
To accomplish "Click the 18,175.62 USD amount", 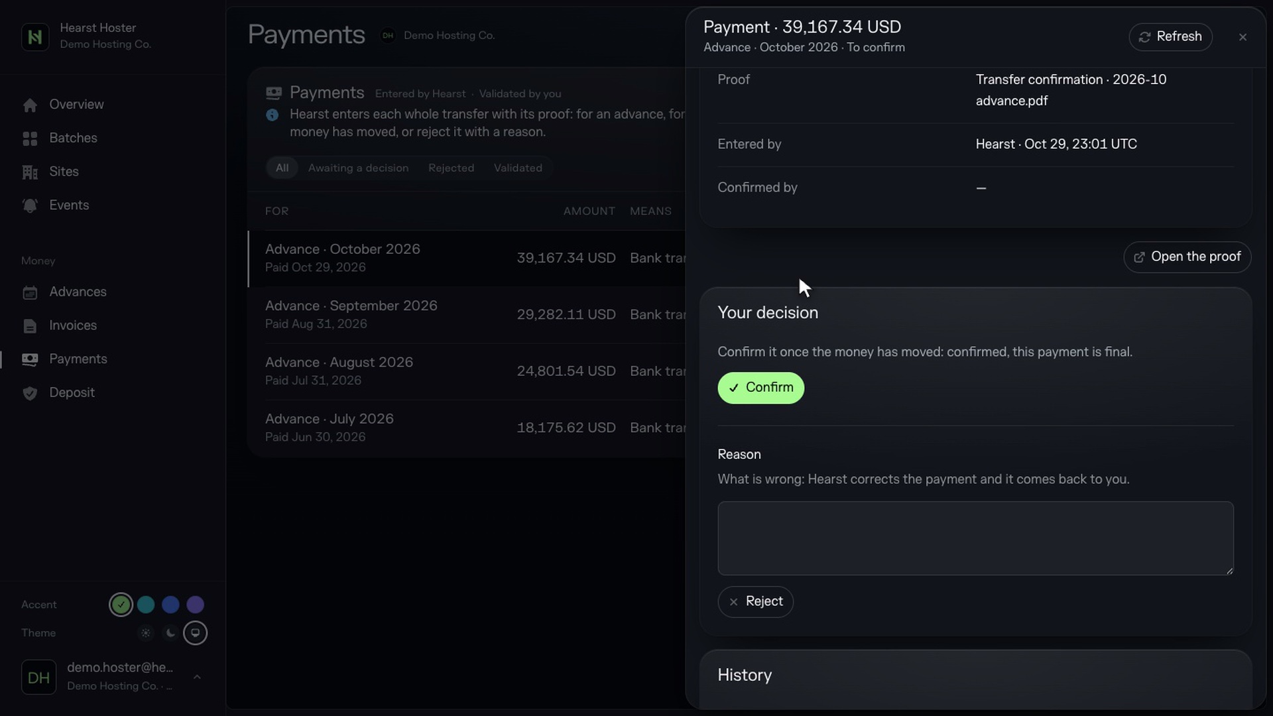I will tap(566, 428).
